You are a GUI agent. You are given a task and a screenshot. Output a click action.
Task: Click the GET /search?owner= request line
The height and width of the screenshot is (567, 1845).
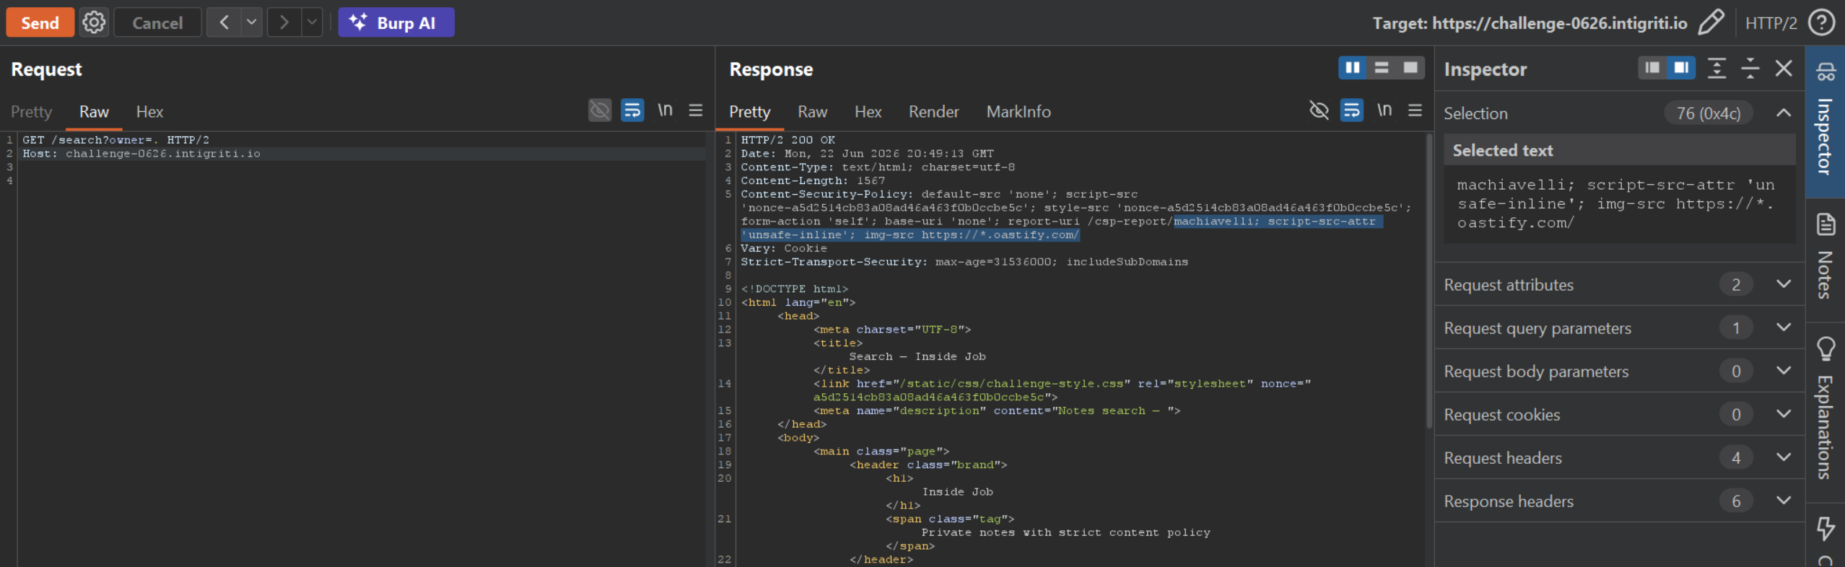click(x=115, y=140)
